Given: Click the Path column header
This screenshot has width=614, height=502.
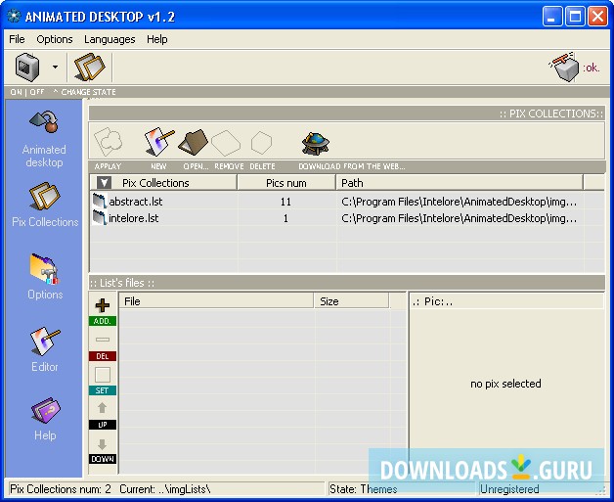Looking at the screenshot, I should [460, 183].
